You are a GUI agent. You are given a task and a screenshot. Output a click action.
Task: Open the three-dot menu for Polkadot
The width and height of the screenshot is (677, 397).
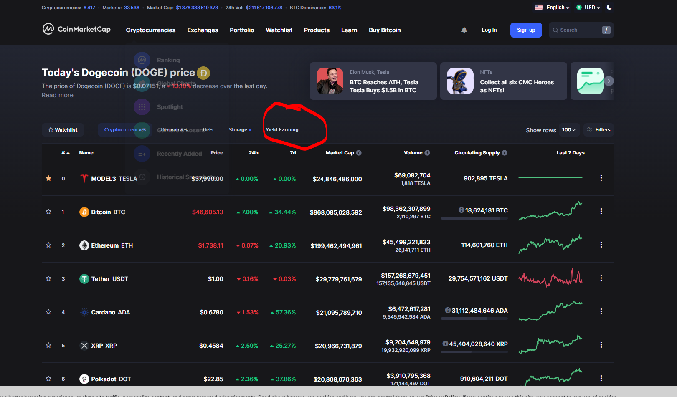(x=601, y=378)
